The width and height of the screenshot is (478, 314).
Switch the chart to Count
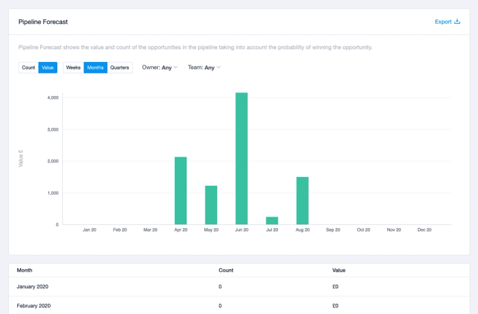pos(29,67)
